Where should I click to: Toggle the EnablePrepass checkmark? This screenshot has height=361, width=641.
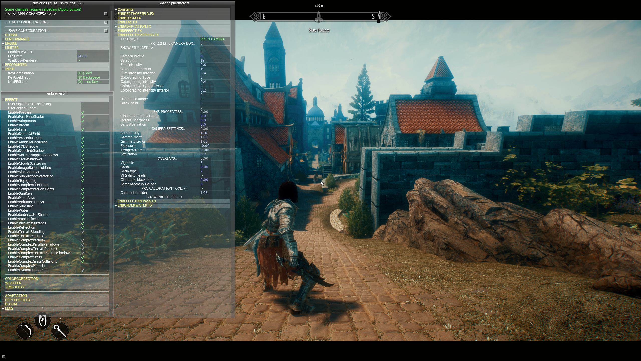click(83, 112)
